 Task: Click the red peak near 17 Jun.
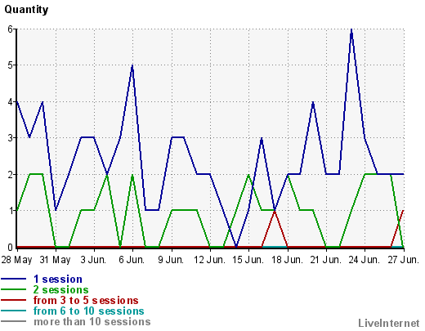[275, 211]
